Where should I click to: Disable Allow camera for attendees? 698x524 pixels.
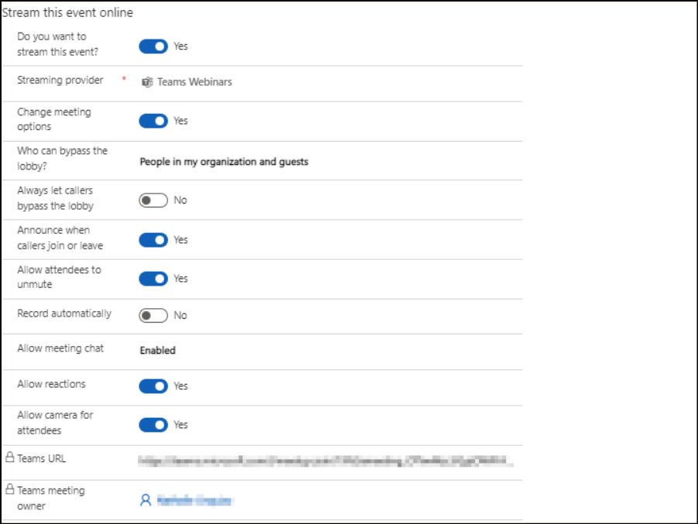[x=153, y=424]
